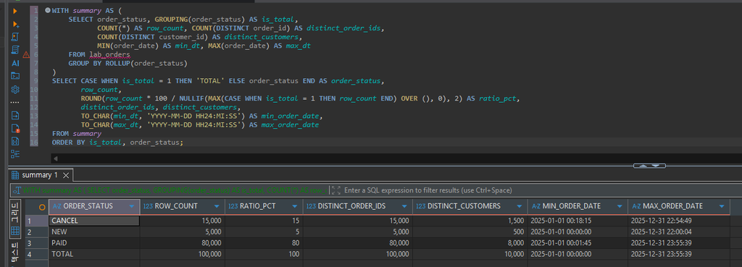Screen dimensions: 742x267
Task: Select row number 4 header
Action: tap(36, 254)
